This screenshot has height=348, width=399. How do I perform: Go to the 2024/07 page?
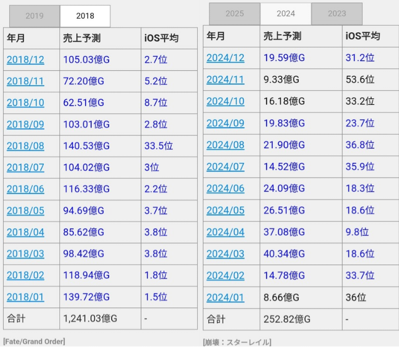[225, 167]
